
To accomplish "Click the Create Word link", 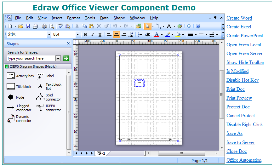I will pos(239,18).
